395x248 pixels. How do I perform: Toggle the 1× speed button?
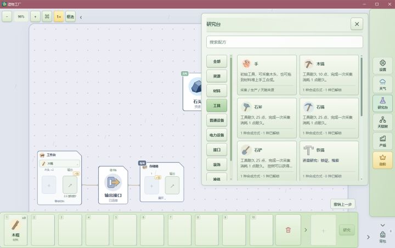click(x=59, y=16)
